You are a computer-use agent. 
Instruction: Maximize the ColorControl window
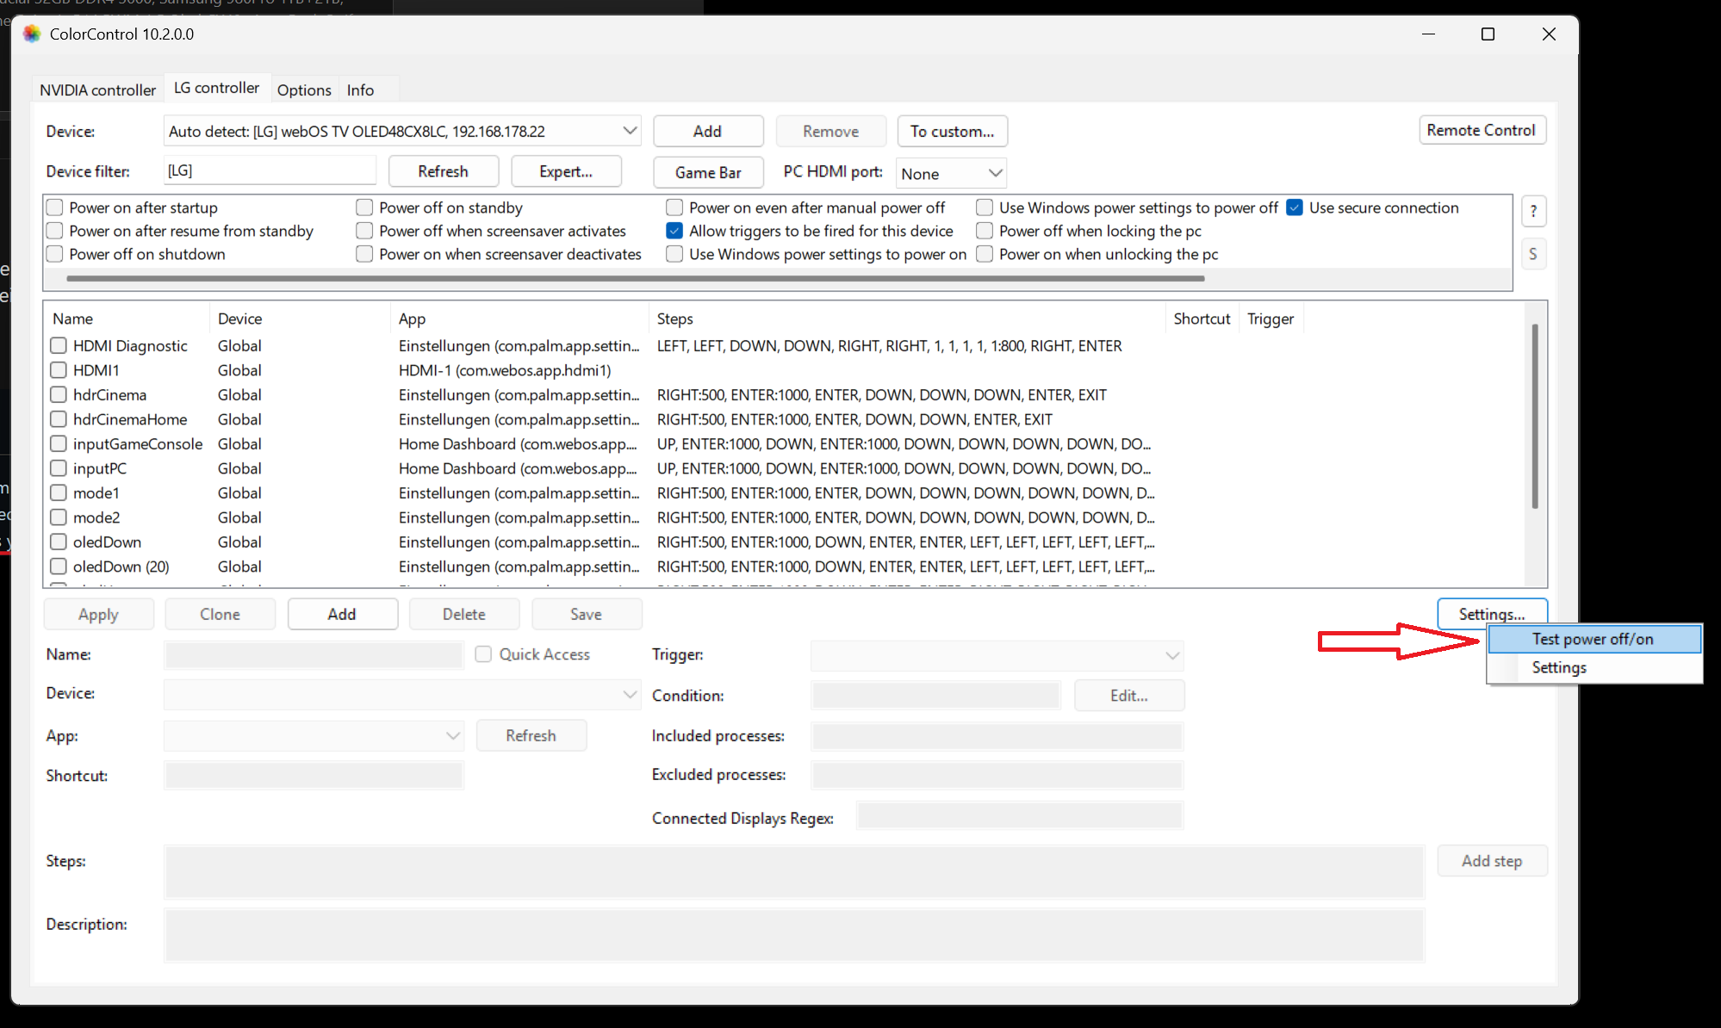coord(1488,34)
